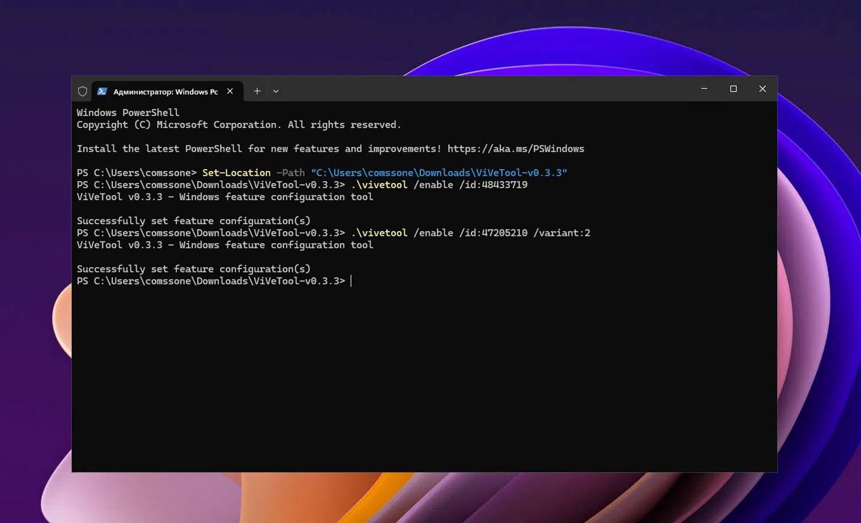
Task: Minimize the Terminal window
Action: [x=704, y=89]
